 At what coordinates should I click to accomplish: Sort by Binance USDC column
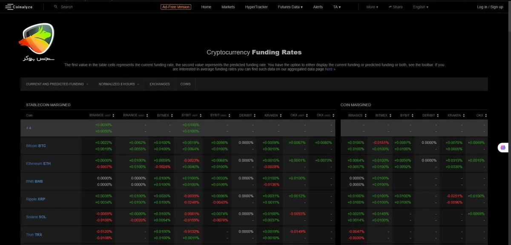coord(135,115)
